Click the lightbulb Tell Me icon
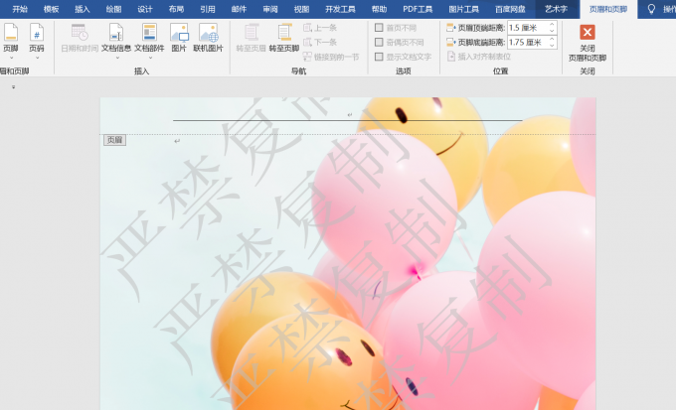 [x=651, y=9]
